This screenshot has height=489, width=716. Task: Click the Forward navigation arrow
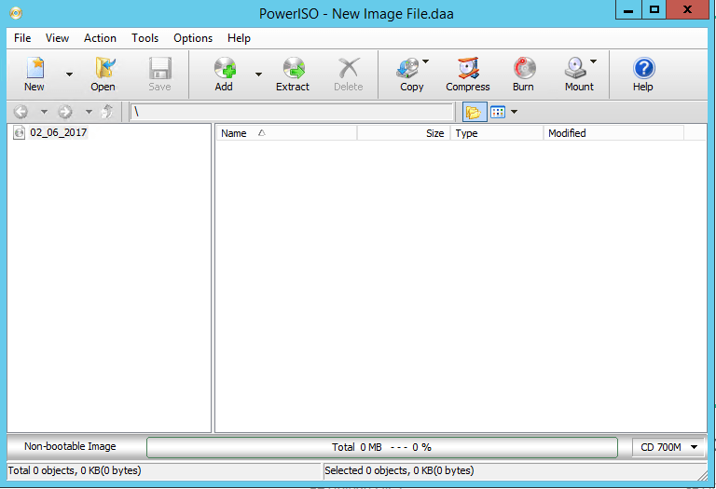[x=65, y=111]
